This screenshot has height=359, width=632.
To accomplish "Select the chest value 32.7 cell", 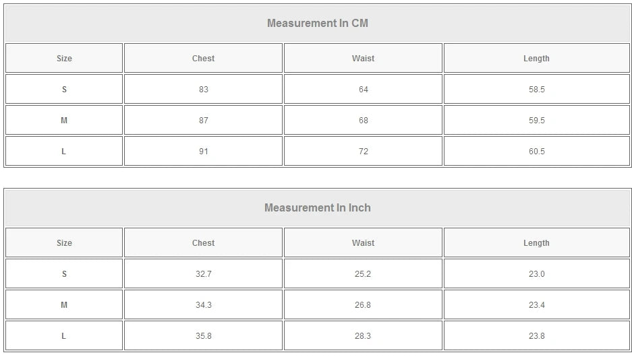I will point(203,274).
